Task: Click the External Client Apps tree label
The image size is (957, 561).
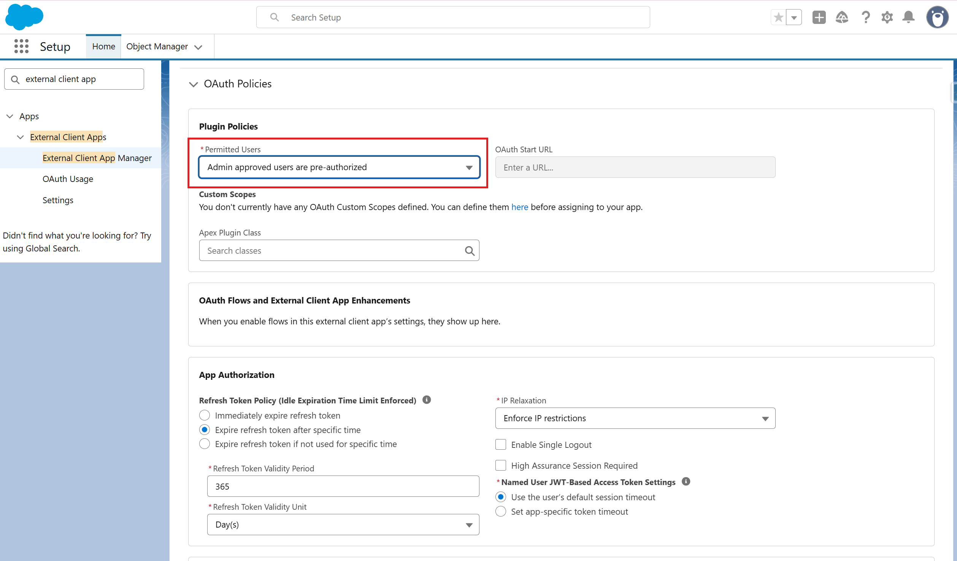Action: [x=68, y=137]
